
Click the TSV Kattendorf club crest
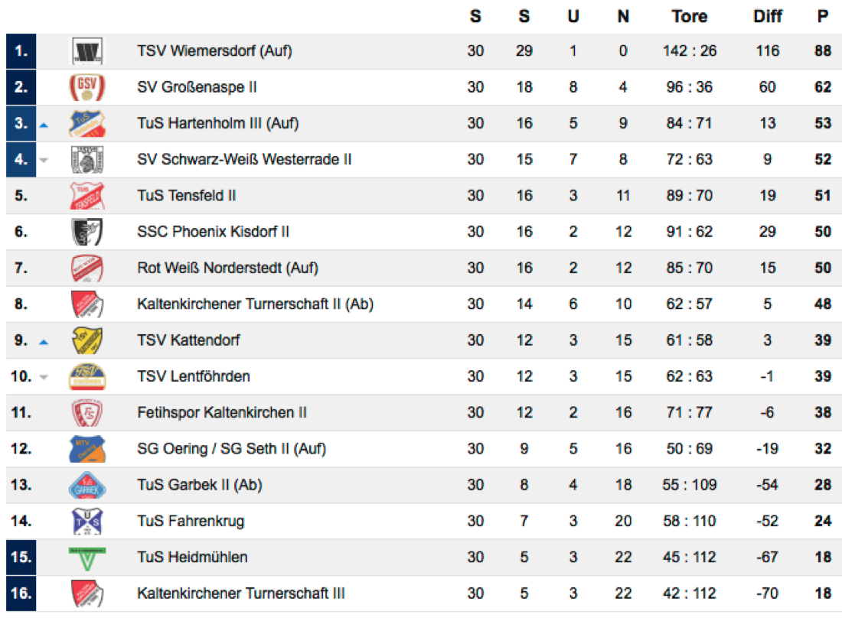pos(87,340)
